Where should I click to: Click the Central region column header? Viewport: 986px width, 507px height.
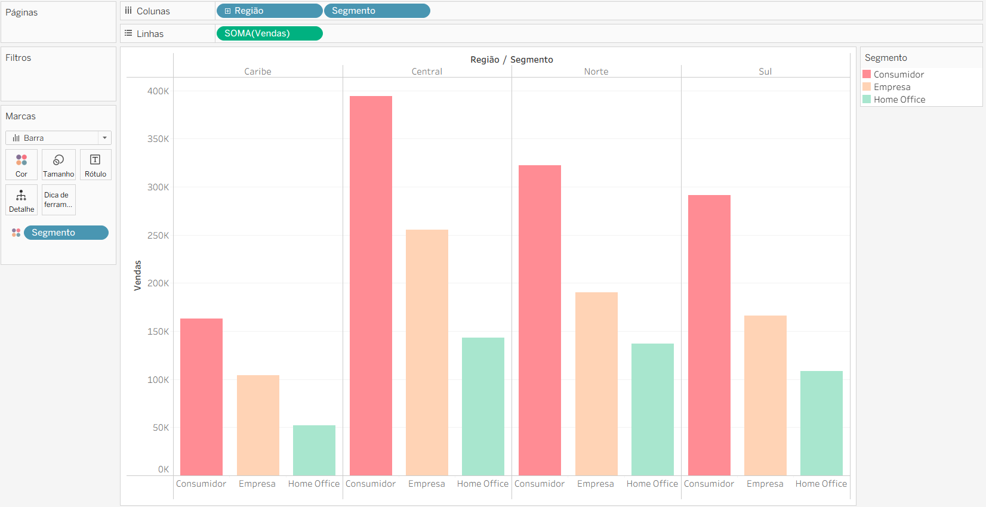click(427, 72)
